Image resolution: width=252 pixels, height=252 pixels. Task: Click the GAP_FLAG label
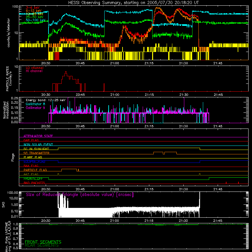(x=31, y=140)
